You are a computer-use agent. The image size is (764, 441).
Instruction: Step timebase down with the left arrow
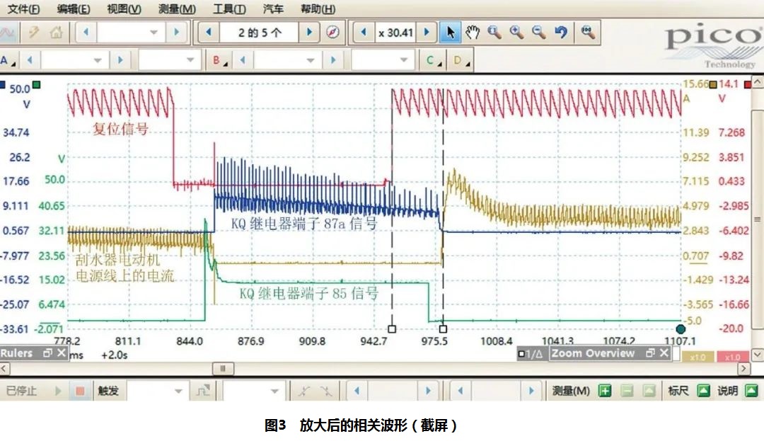86,33
